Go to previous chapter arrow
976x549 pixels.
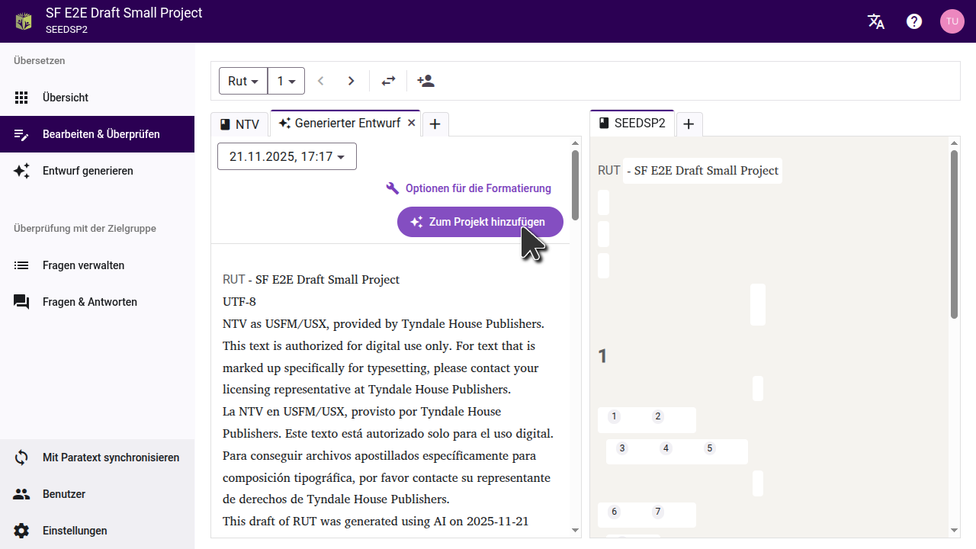[x=321, y=81]
